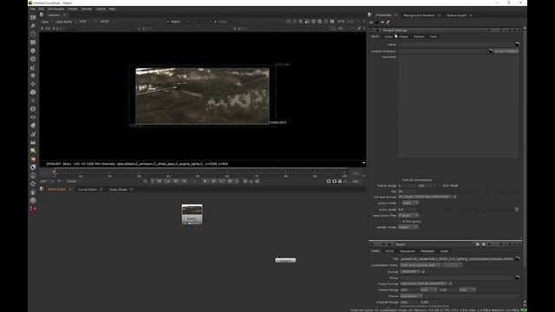This screenshot has width=555, height=312.
Task: Open the 3D nodes toolbar menu
Action: 33,93
